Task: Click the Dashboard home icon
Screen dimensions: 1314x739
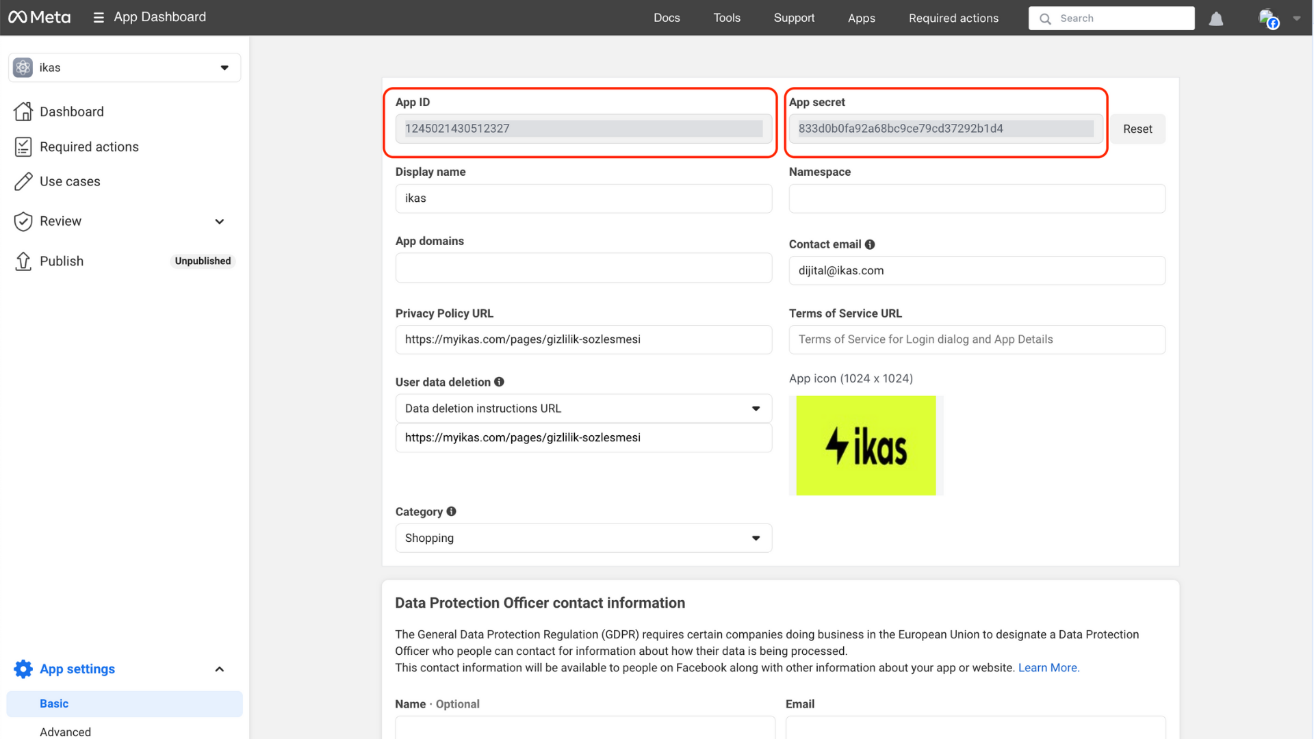Action: [23, 111]
